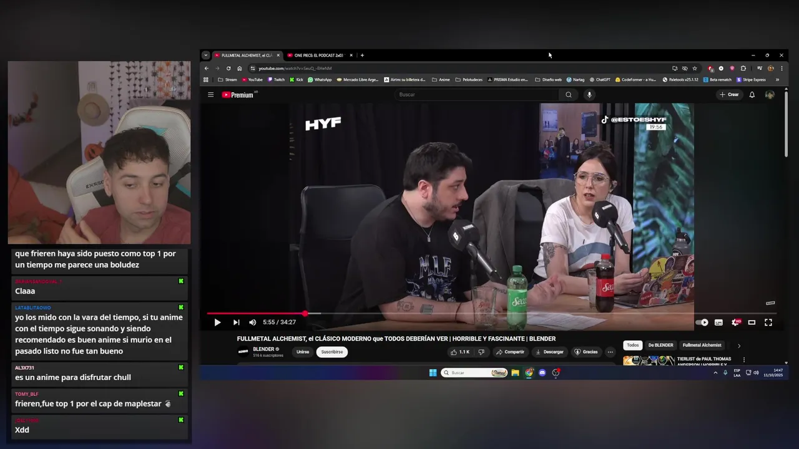Open more actions three-dot menu

[610, 352]
